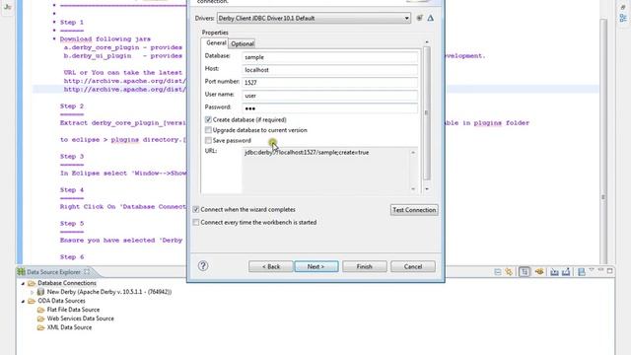
Task: Click the Finish button
Action: coord(365,266)
